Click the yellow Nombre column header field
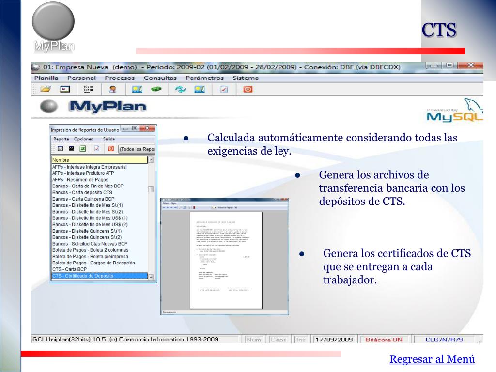Viewport: 496px width, 372px height. pyautogui.click(x=99, y=160)
